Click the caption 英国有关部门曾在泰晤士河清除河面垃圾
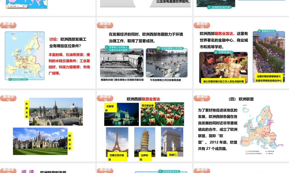This screenshot has height=173, width=289. (122, 80)
